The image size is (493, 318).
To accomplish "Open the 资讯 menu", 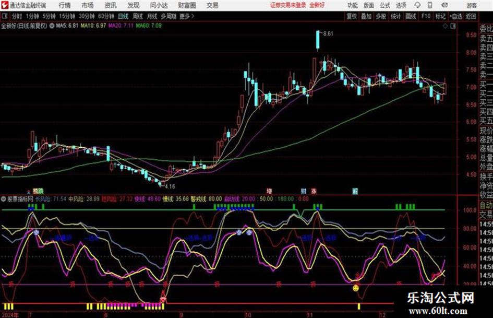I will 111,5.
